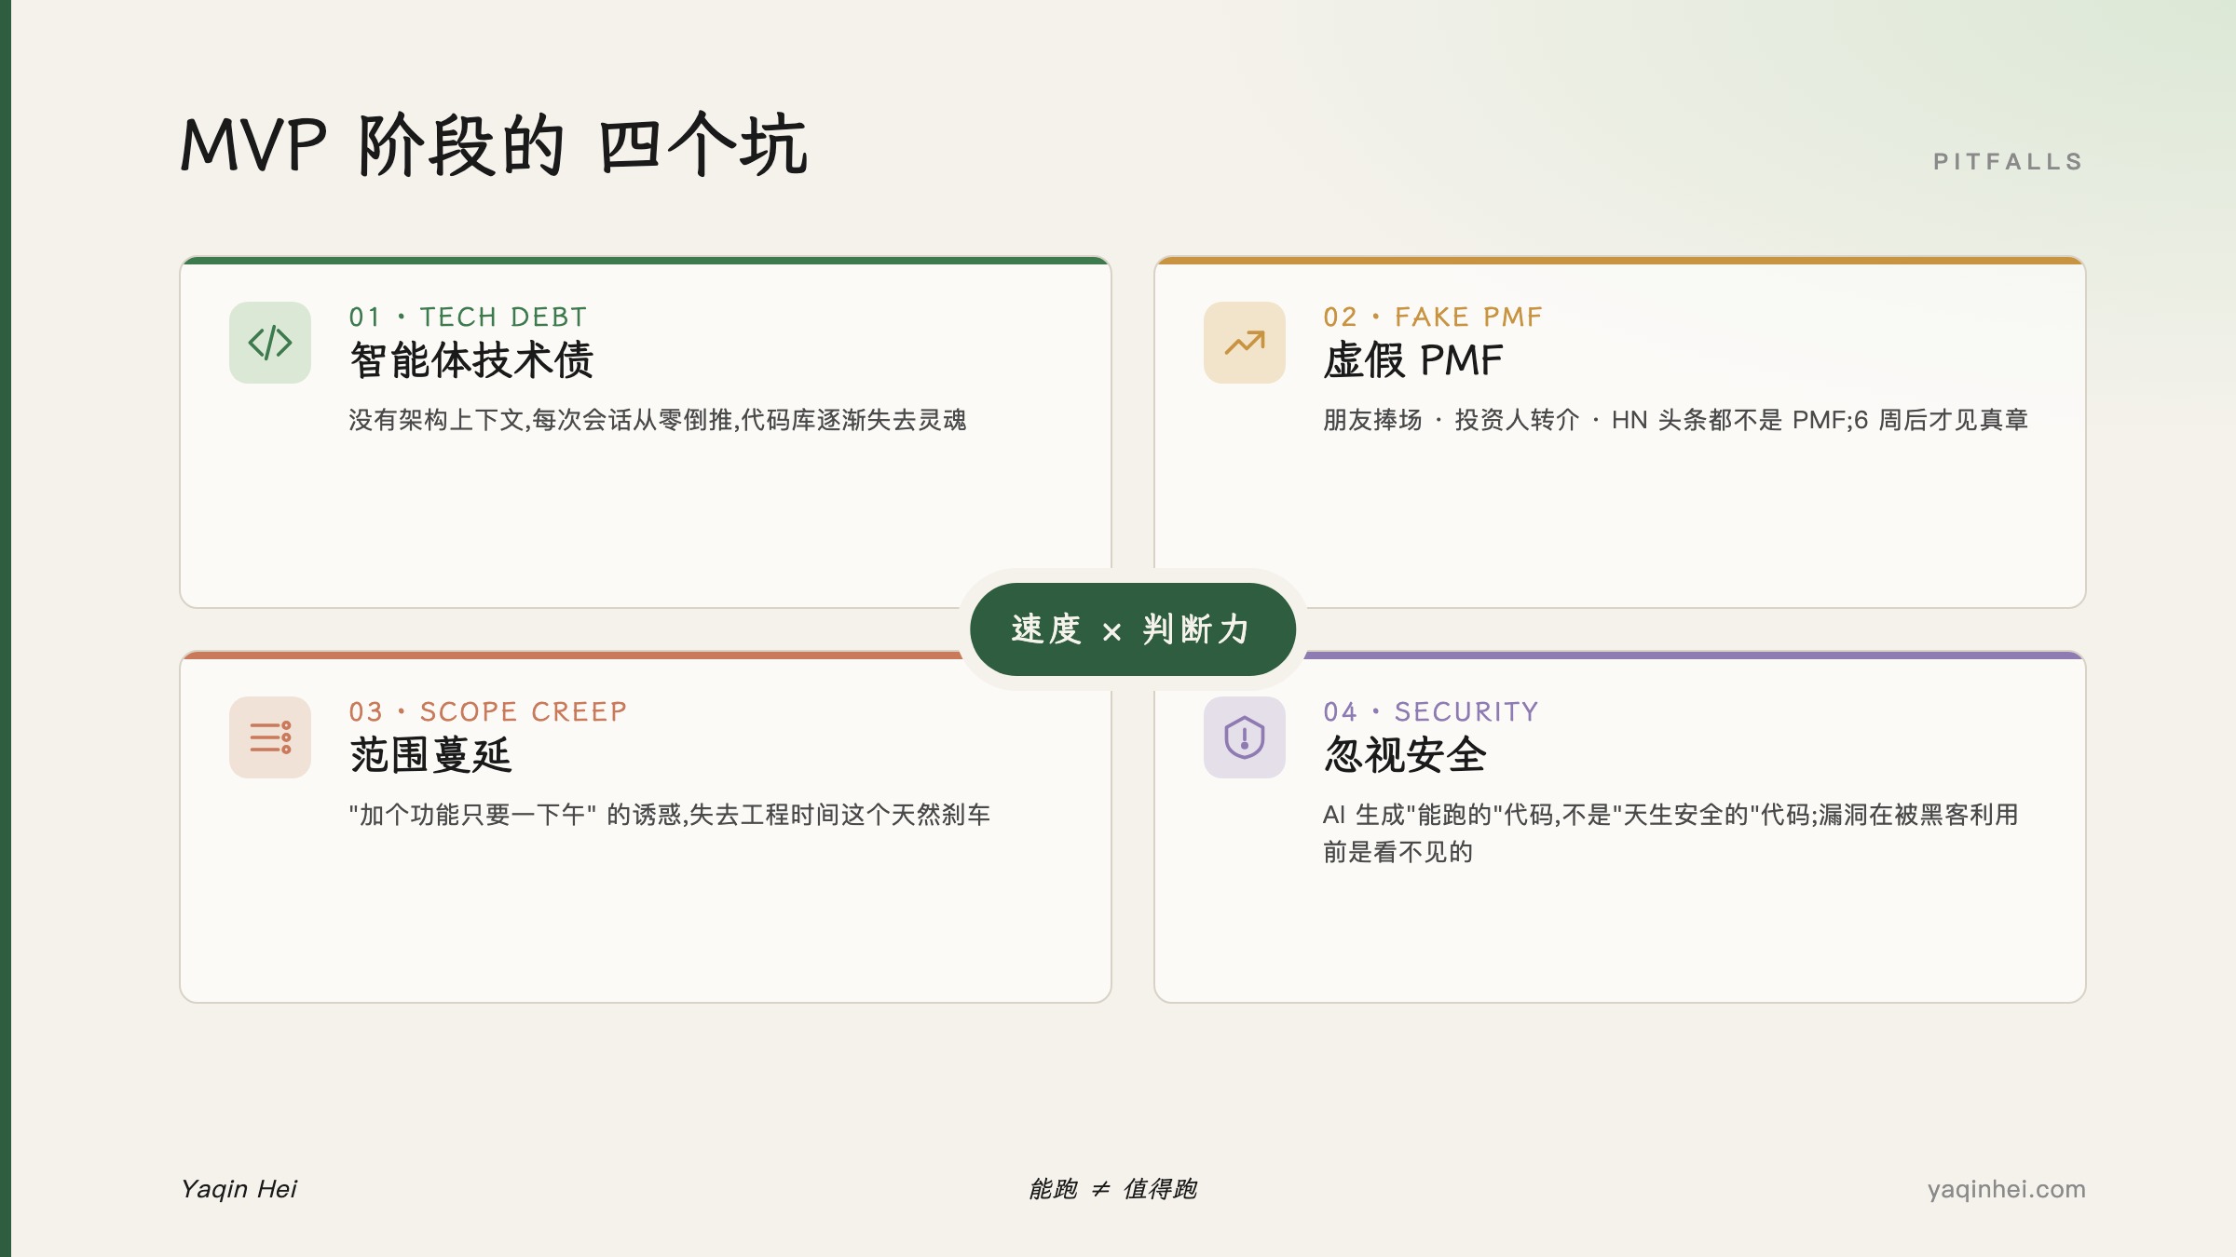Open the yaqinhei.com link in footer
Screen dimensions: 2236x1257
(2006, 1189)
